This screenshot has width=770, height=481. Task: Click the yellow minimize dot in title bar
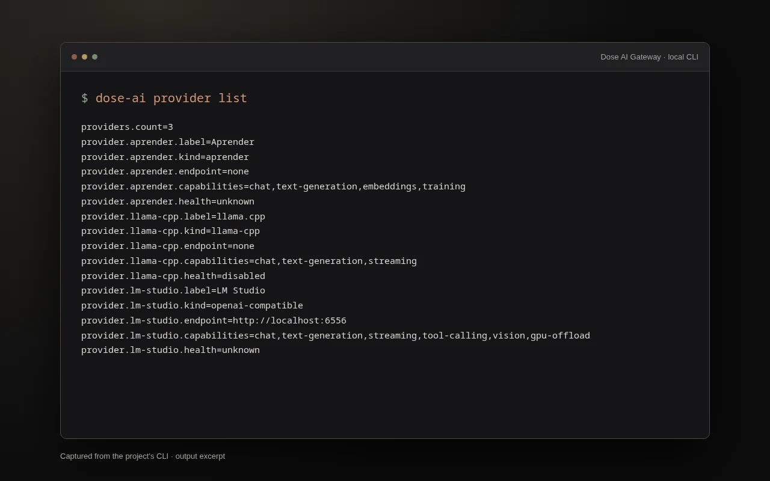(84, 57)
